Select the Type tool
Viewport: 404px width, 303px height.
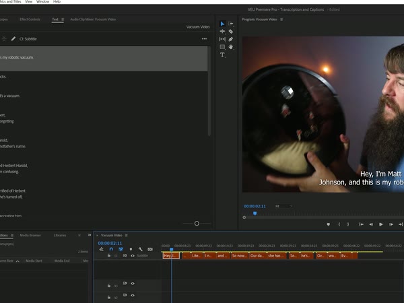[222, 55]
